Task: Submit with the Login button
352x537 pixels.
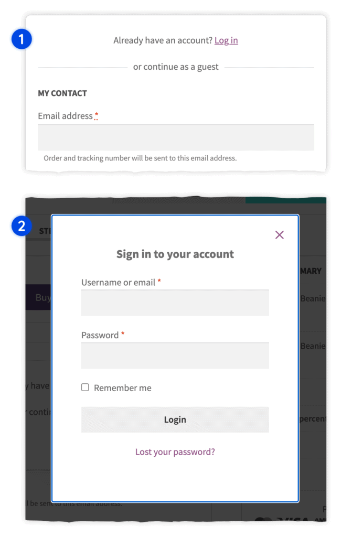Action: pos(175,420)
